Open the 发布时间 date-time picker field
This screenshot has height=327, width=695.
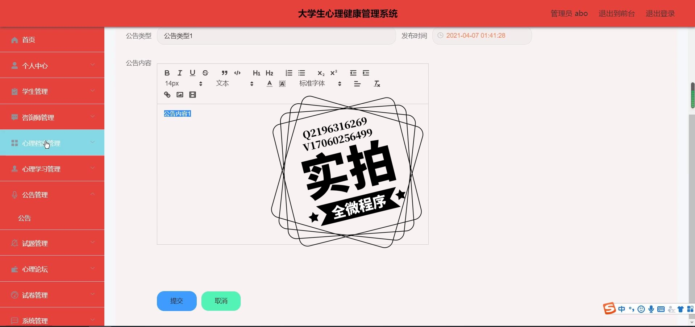tap(482, 36)
